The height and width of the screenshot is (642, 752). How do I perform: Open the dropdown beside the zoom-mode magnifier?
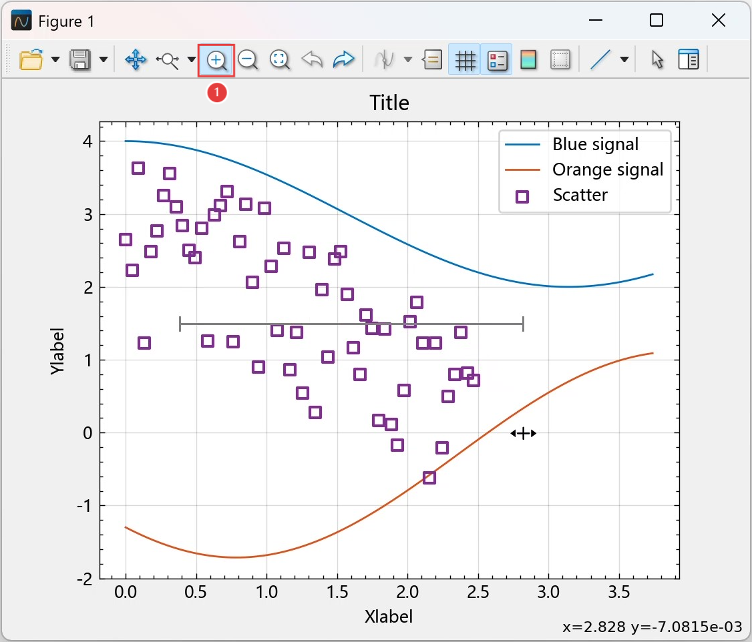(x=192, y=60)
